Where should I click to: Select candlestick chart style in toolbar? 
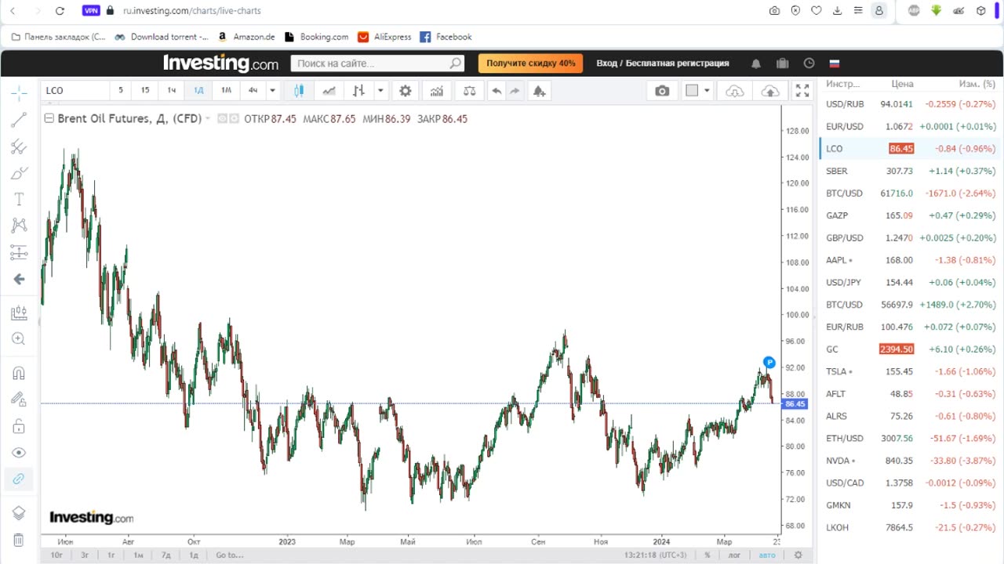pos(299,91)
